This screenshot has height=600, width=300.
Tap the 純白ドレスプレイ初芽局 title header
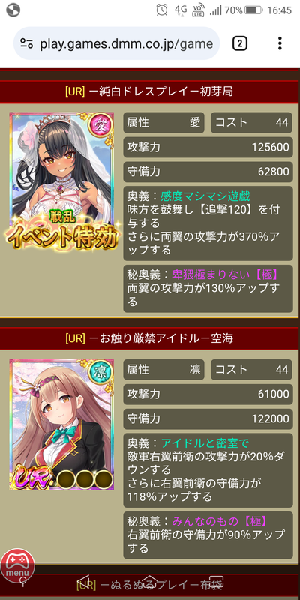[149, 91]
